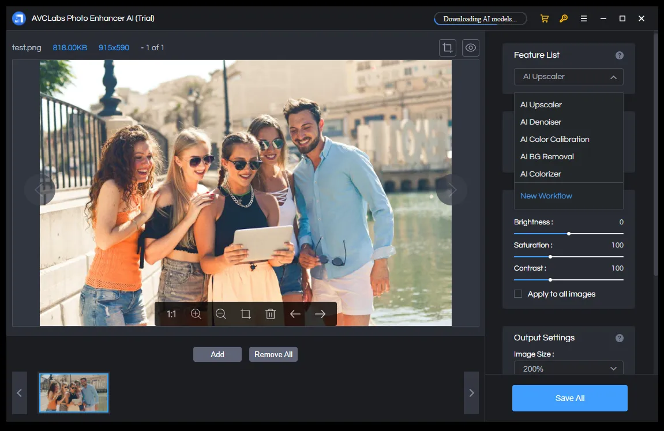Open the before/after preview eye icon
The image size is (664, 431).
470,47
